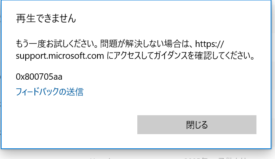Click the support.microsoft.com address text

click(x=60, y=56)
